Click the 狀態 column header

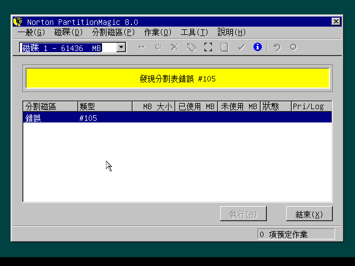pos(276,106)
